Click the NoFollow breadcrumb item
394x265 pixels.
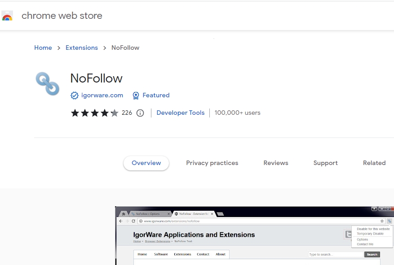pos(125,48)
